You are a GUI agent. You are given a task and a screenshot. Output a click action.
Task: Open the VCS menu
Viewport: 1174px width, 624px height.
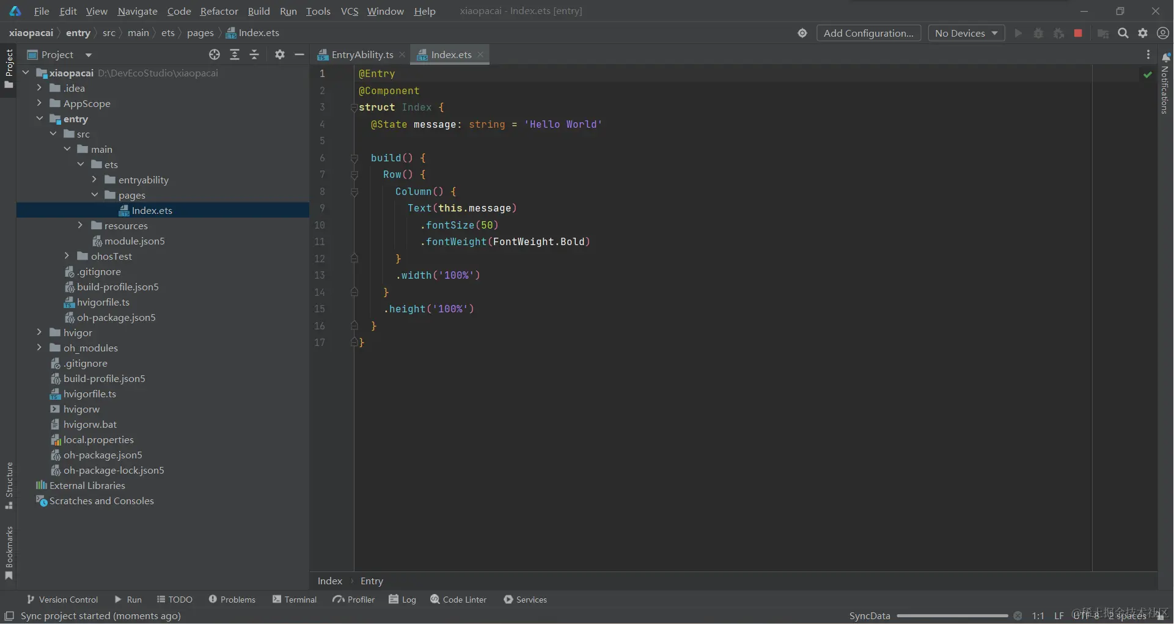350,11
